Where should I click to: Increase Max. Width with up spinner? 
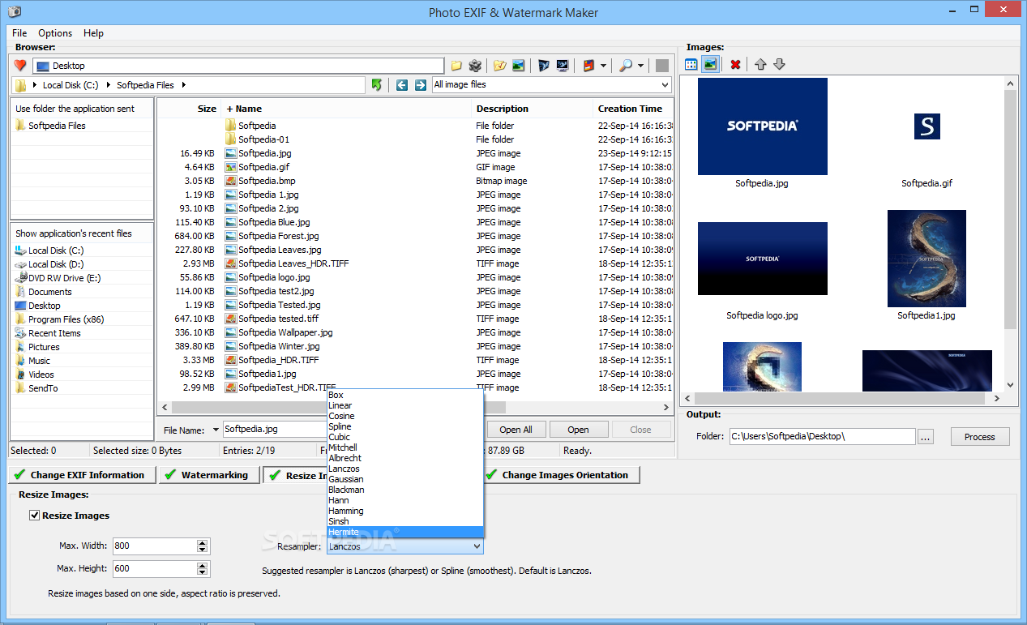pyautogui.click(x=203, y=542)
